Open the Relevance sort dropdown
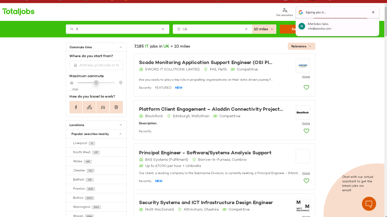Viewport: 387px width, 217px height. click(301, 46)
